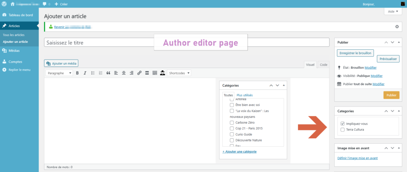407x172 pixels.
Task: Insert Read More tag icon
Action: click(x=147, y=73)
